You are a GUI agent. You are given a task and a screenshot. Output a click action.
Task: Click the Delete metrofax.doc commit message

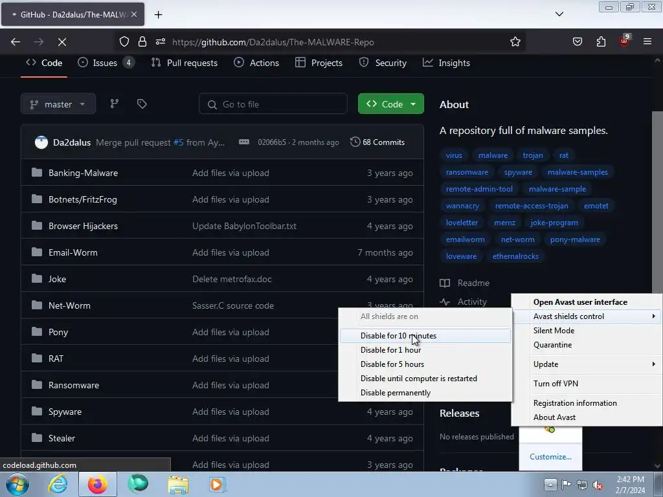click(232, 280)
